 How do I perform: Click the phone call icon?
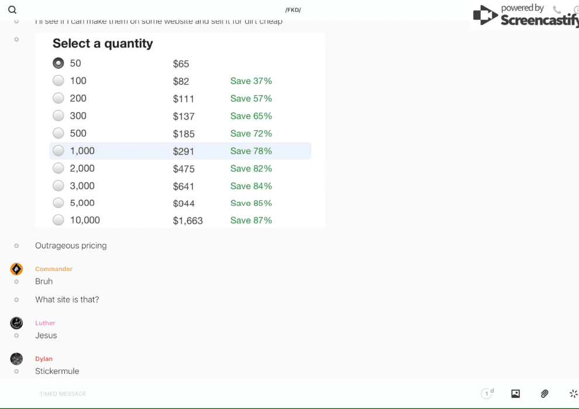557,10
